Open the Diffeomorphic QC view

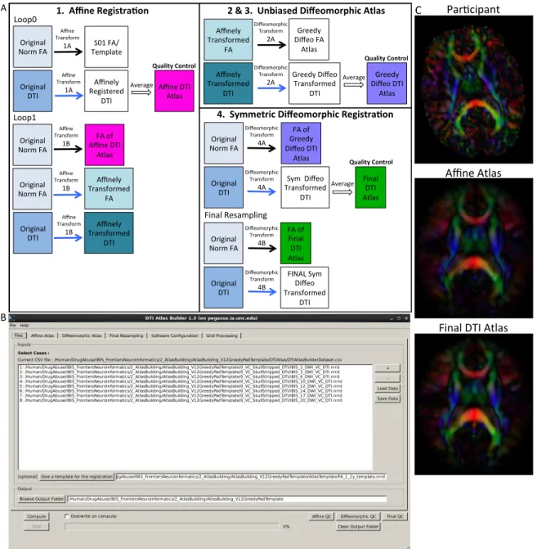coord(358,516)
